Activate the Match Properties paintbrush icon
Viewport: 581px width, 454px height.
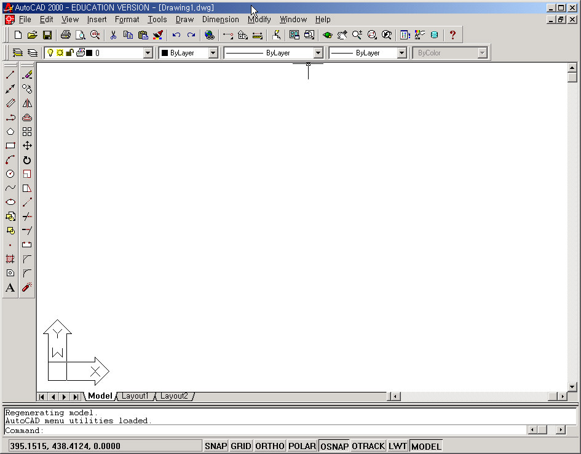(158, 35)
